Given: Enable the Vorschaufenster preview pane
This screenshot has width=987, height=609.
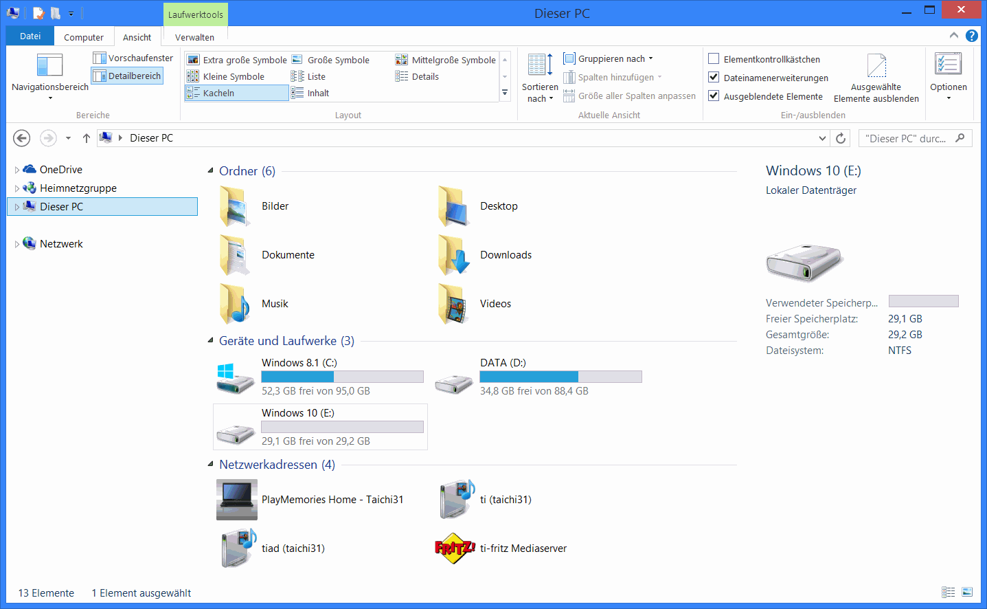Looking at the screenshot, I should point(133,58).
